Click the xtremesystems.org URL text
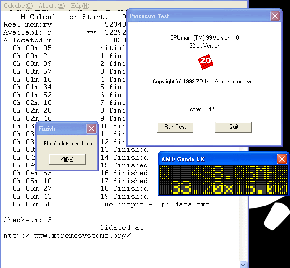This screenshot has height=268, width=290. 67,236
